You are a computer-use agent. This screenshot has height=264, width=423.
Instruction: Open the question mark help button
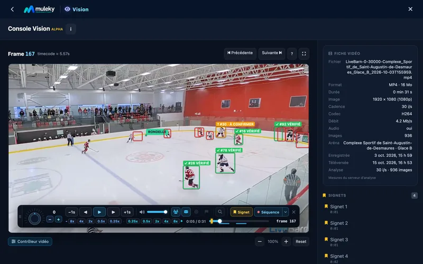pyautogui.click(x=292, y=53)
